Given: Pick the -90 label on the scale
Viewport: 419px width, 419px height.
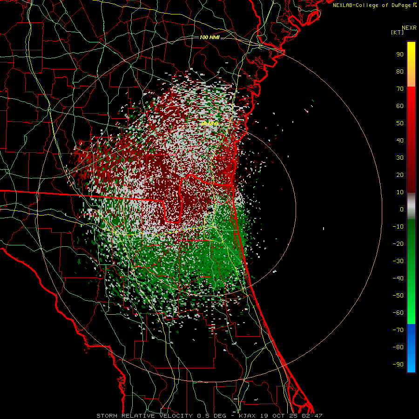Looking at the screenshot, I should pyautogui.click(x=398, y=365).
